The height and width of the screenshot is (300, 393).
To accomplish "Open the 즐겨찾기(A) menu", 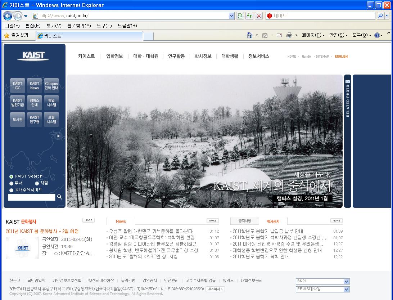I will [x=79, y=26].
